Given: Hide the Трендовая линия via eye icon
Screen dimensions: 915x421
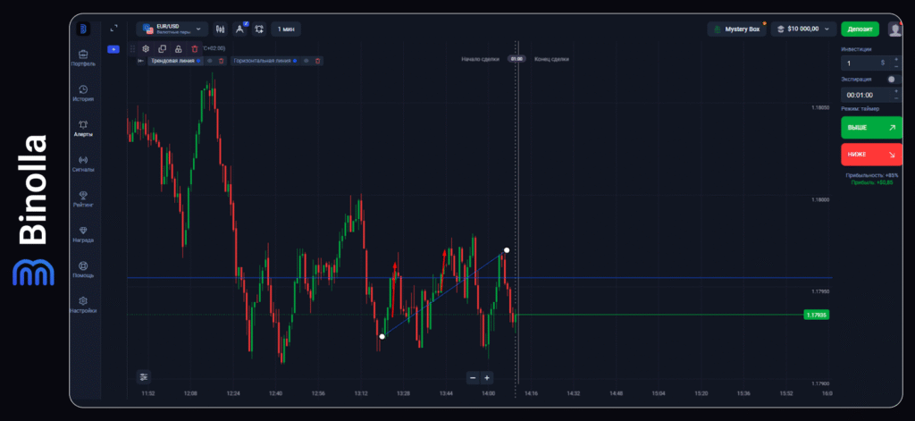Looking at the screenshot, I should pos(209,61).
